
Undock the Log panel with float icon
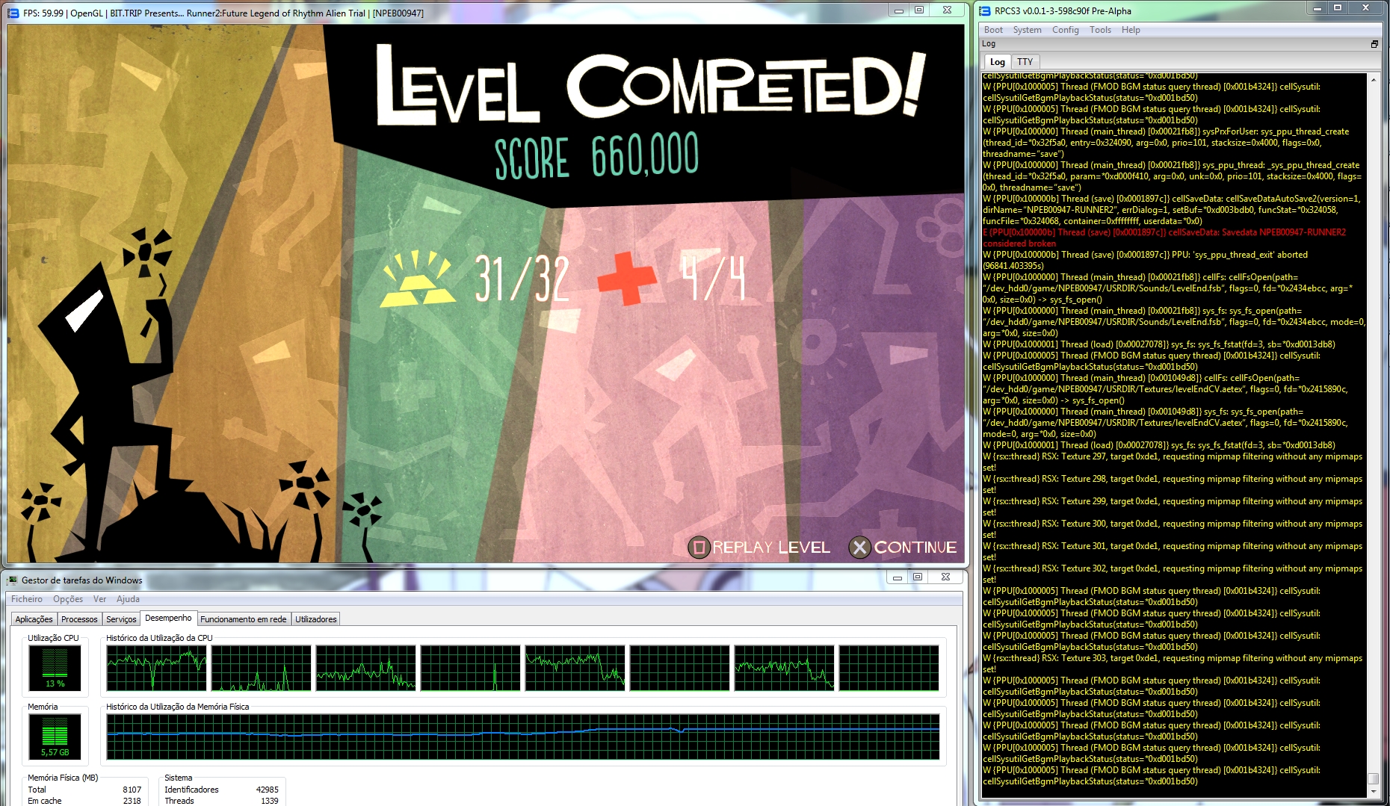[1374, 44]
